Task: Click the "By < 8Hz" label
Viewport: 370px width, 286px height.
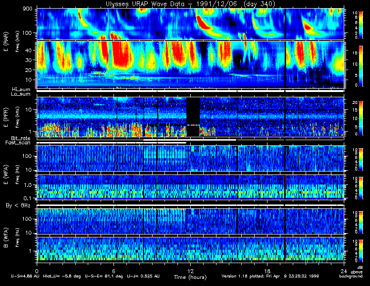Action: pyautogui.click(x=18, y=206)
